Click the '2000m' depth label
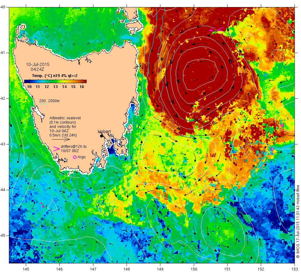The width and height of the screenshot is (301, 276). coord(54,101)
